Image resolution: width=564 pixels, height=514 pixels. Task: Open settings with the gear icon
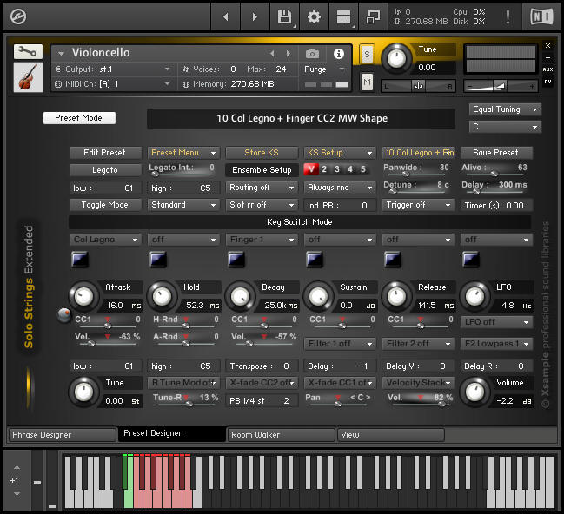pos(314,16)
